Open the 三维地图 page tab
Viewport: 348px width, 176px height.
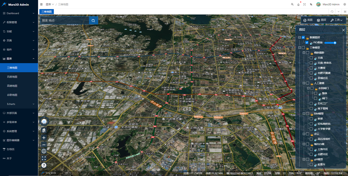46,12
